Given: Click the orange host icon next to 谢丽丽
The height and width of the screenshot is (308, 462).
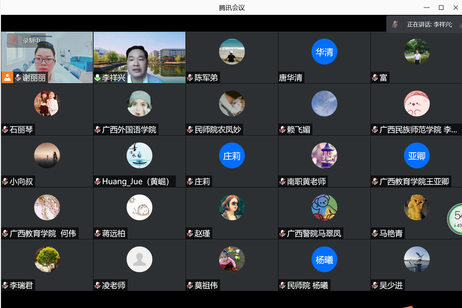Looking at the screenshot, I should (x=7, y=77).
